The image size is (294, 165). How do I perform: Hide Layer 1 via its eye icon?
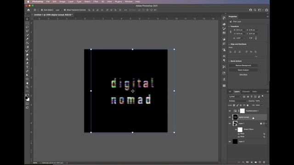230,123
